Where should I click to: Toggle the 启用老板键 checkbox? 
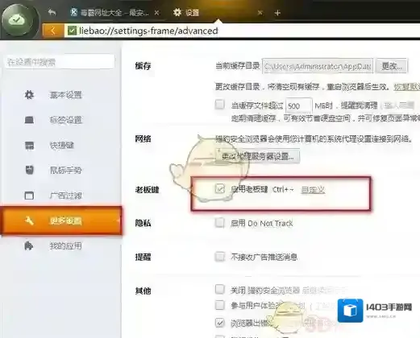pyautogui.click(x=220, y=189)
